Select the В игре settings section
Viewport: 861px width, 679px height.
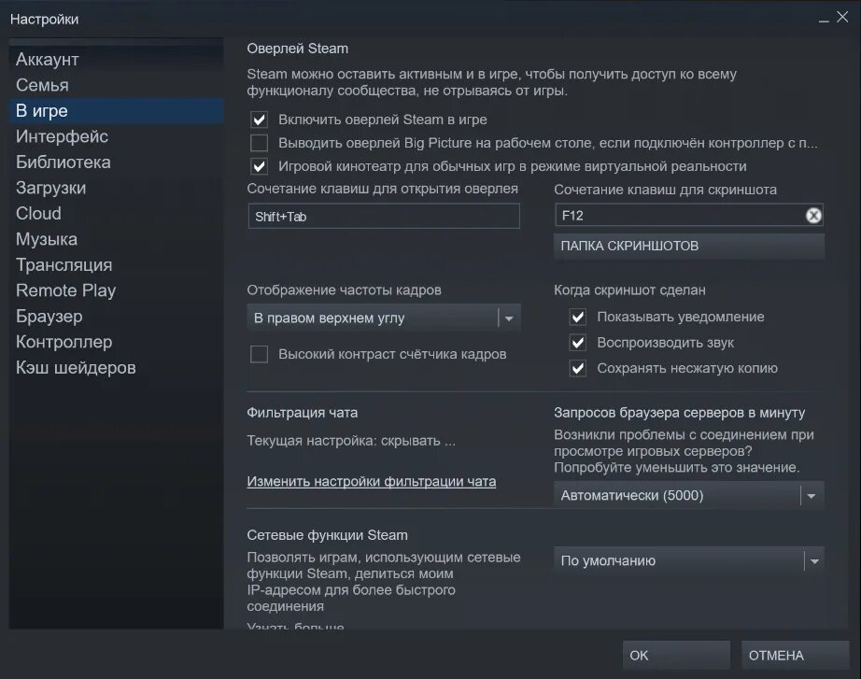click(x=116, y=111)
